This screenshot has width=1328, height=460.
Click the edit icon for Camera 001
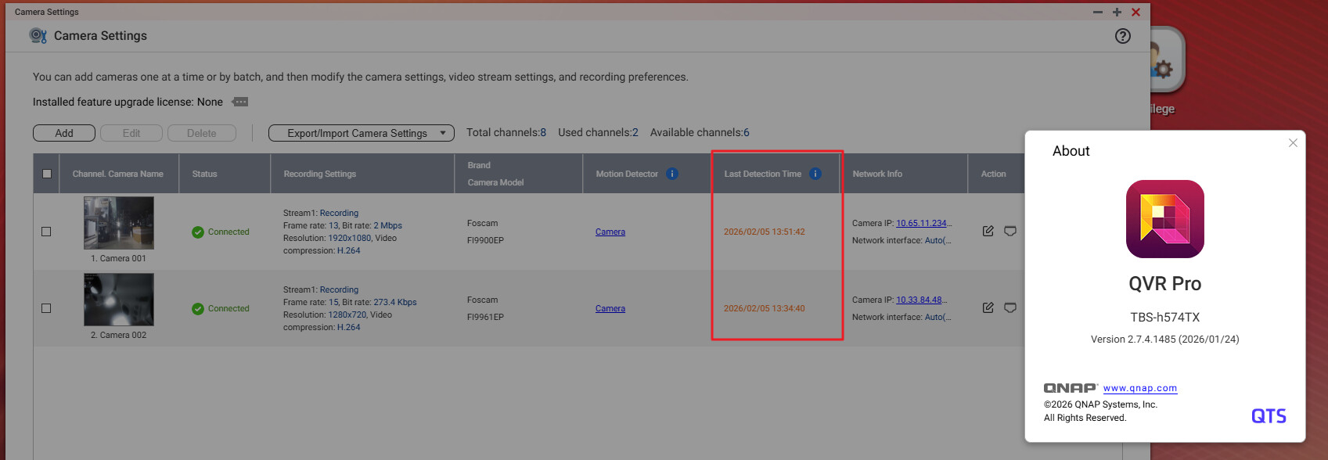tap(988, 231)
